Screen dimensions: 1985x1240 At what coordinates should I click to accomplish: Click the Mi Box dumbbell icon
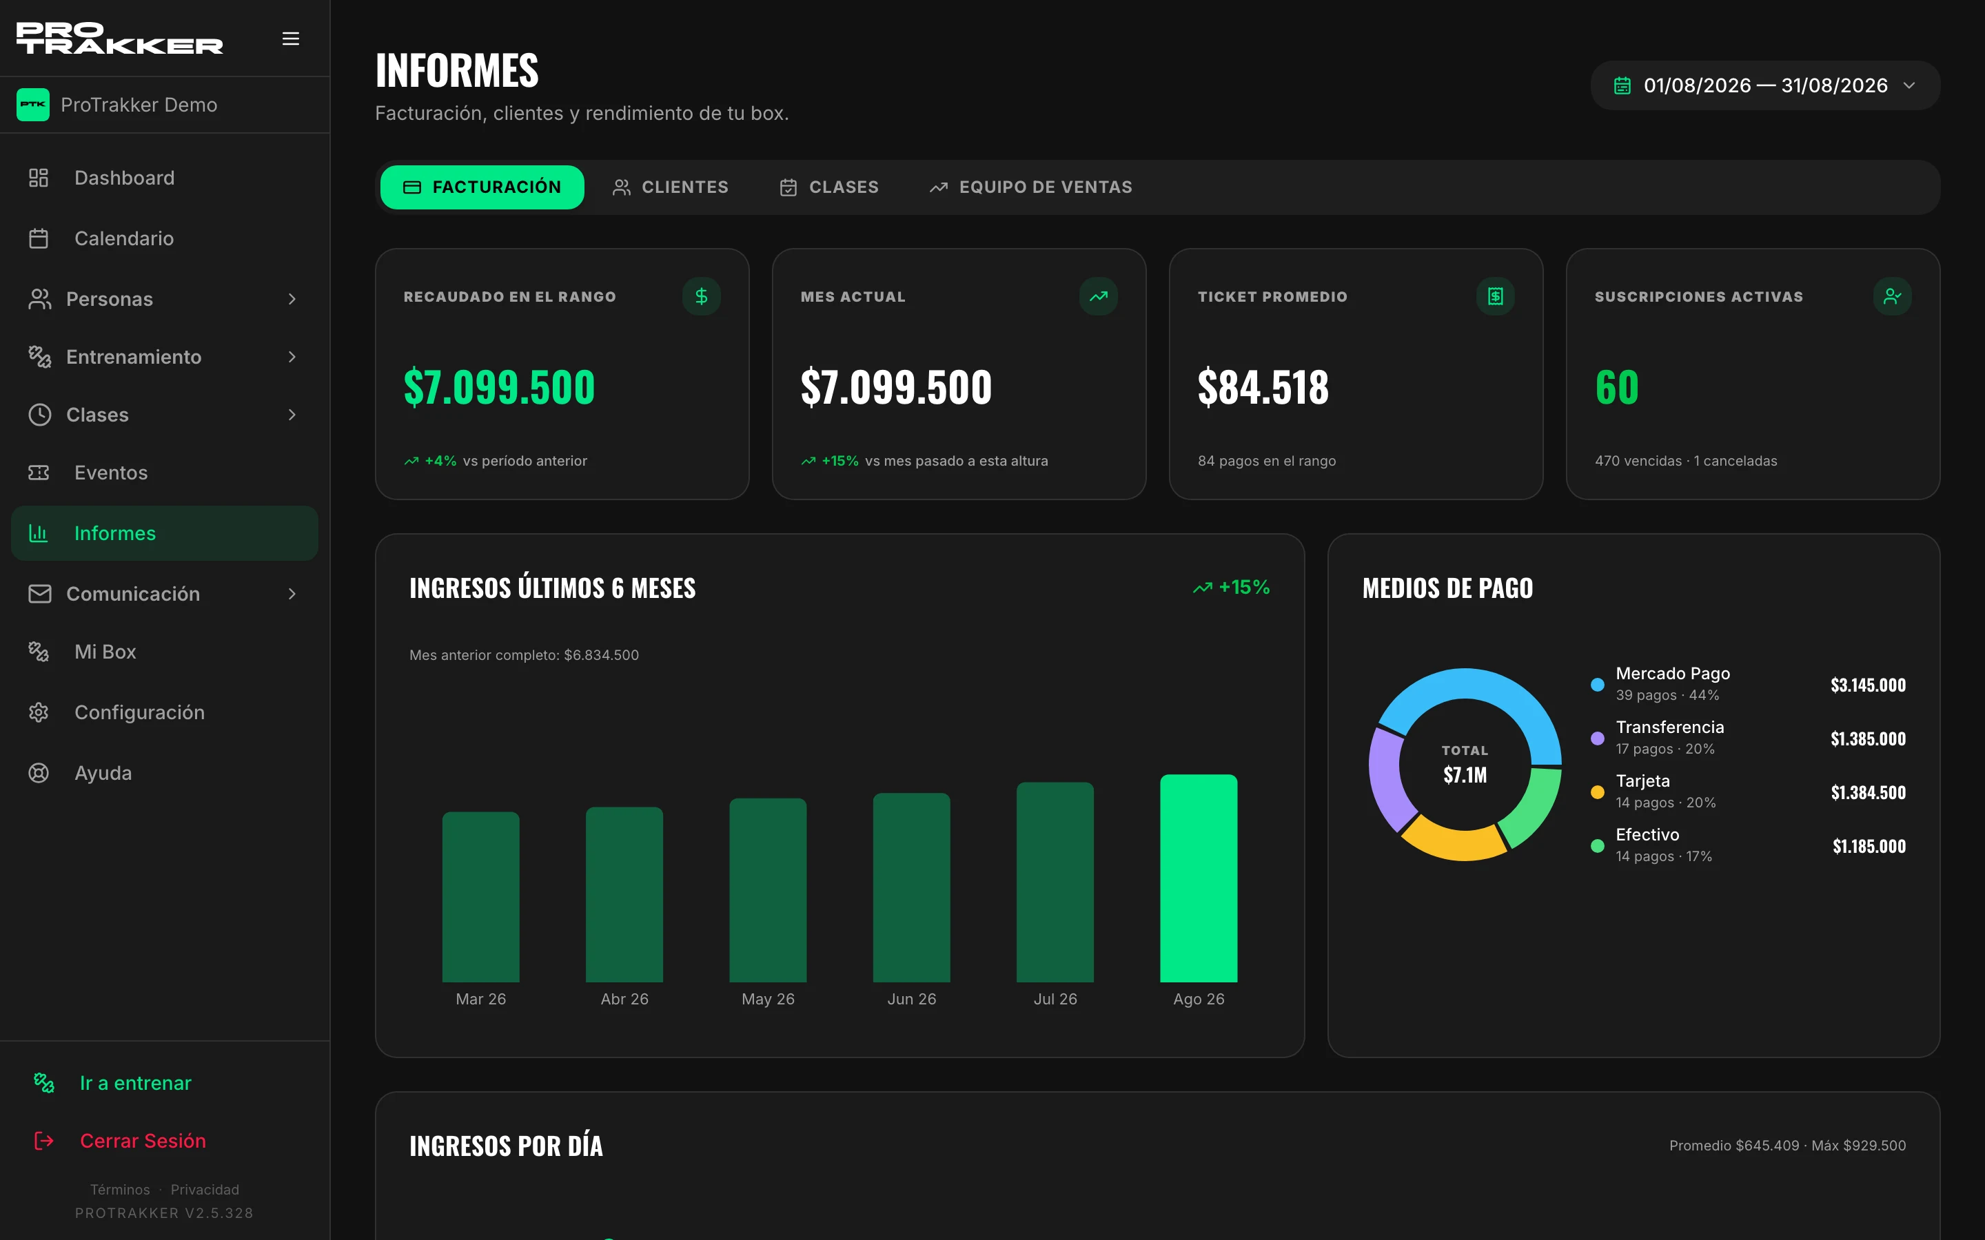[x=39, y=652]
